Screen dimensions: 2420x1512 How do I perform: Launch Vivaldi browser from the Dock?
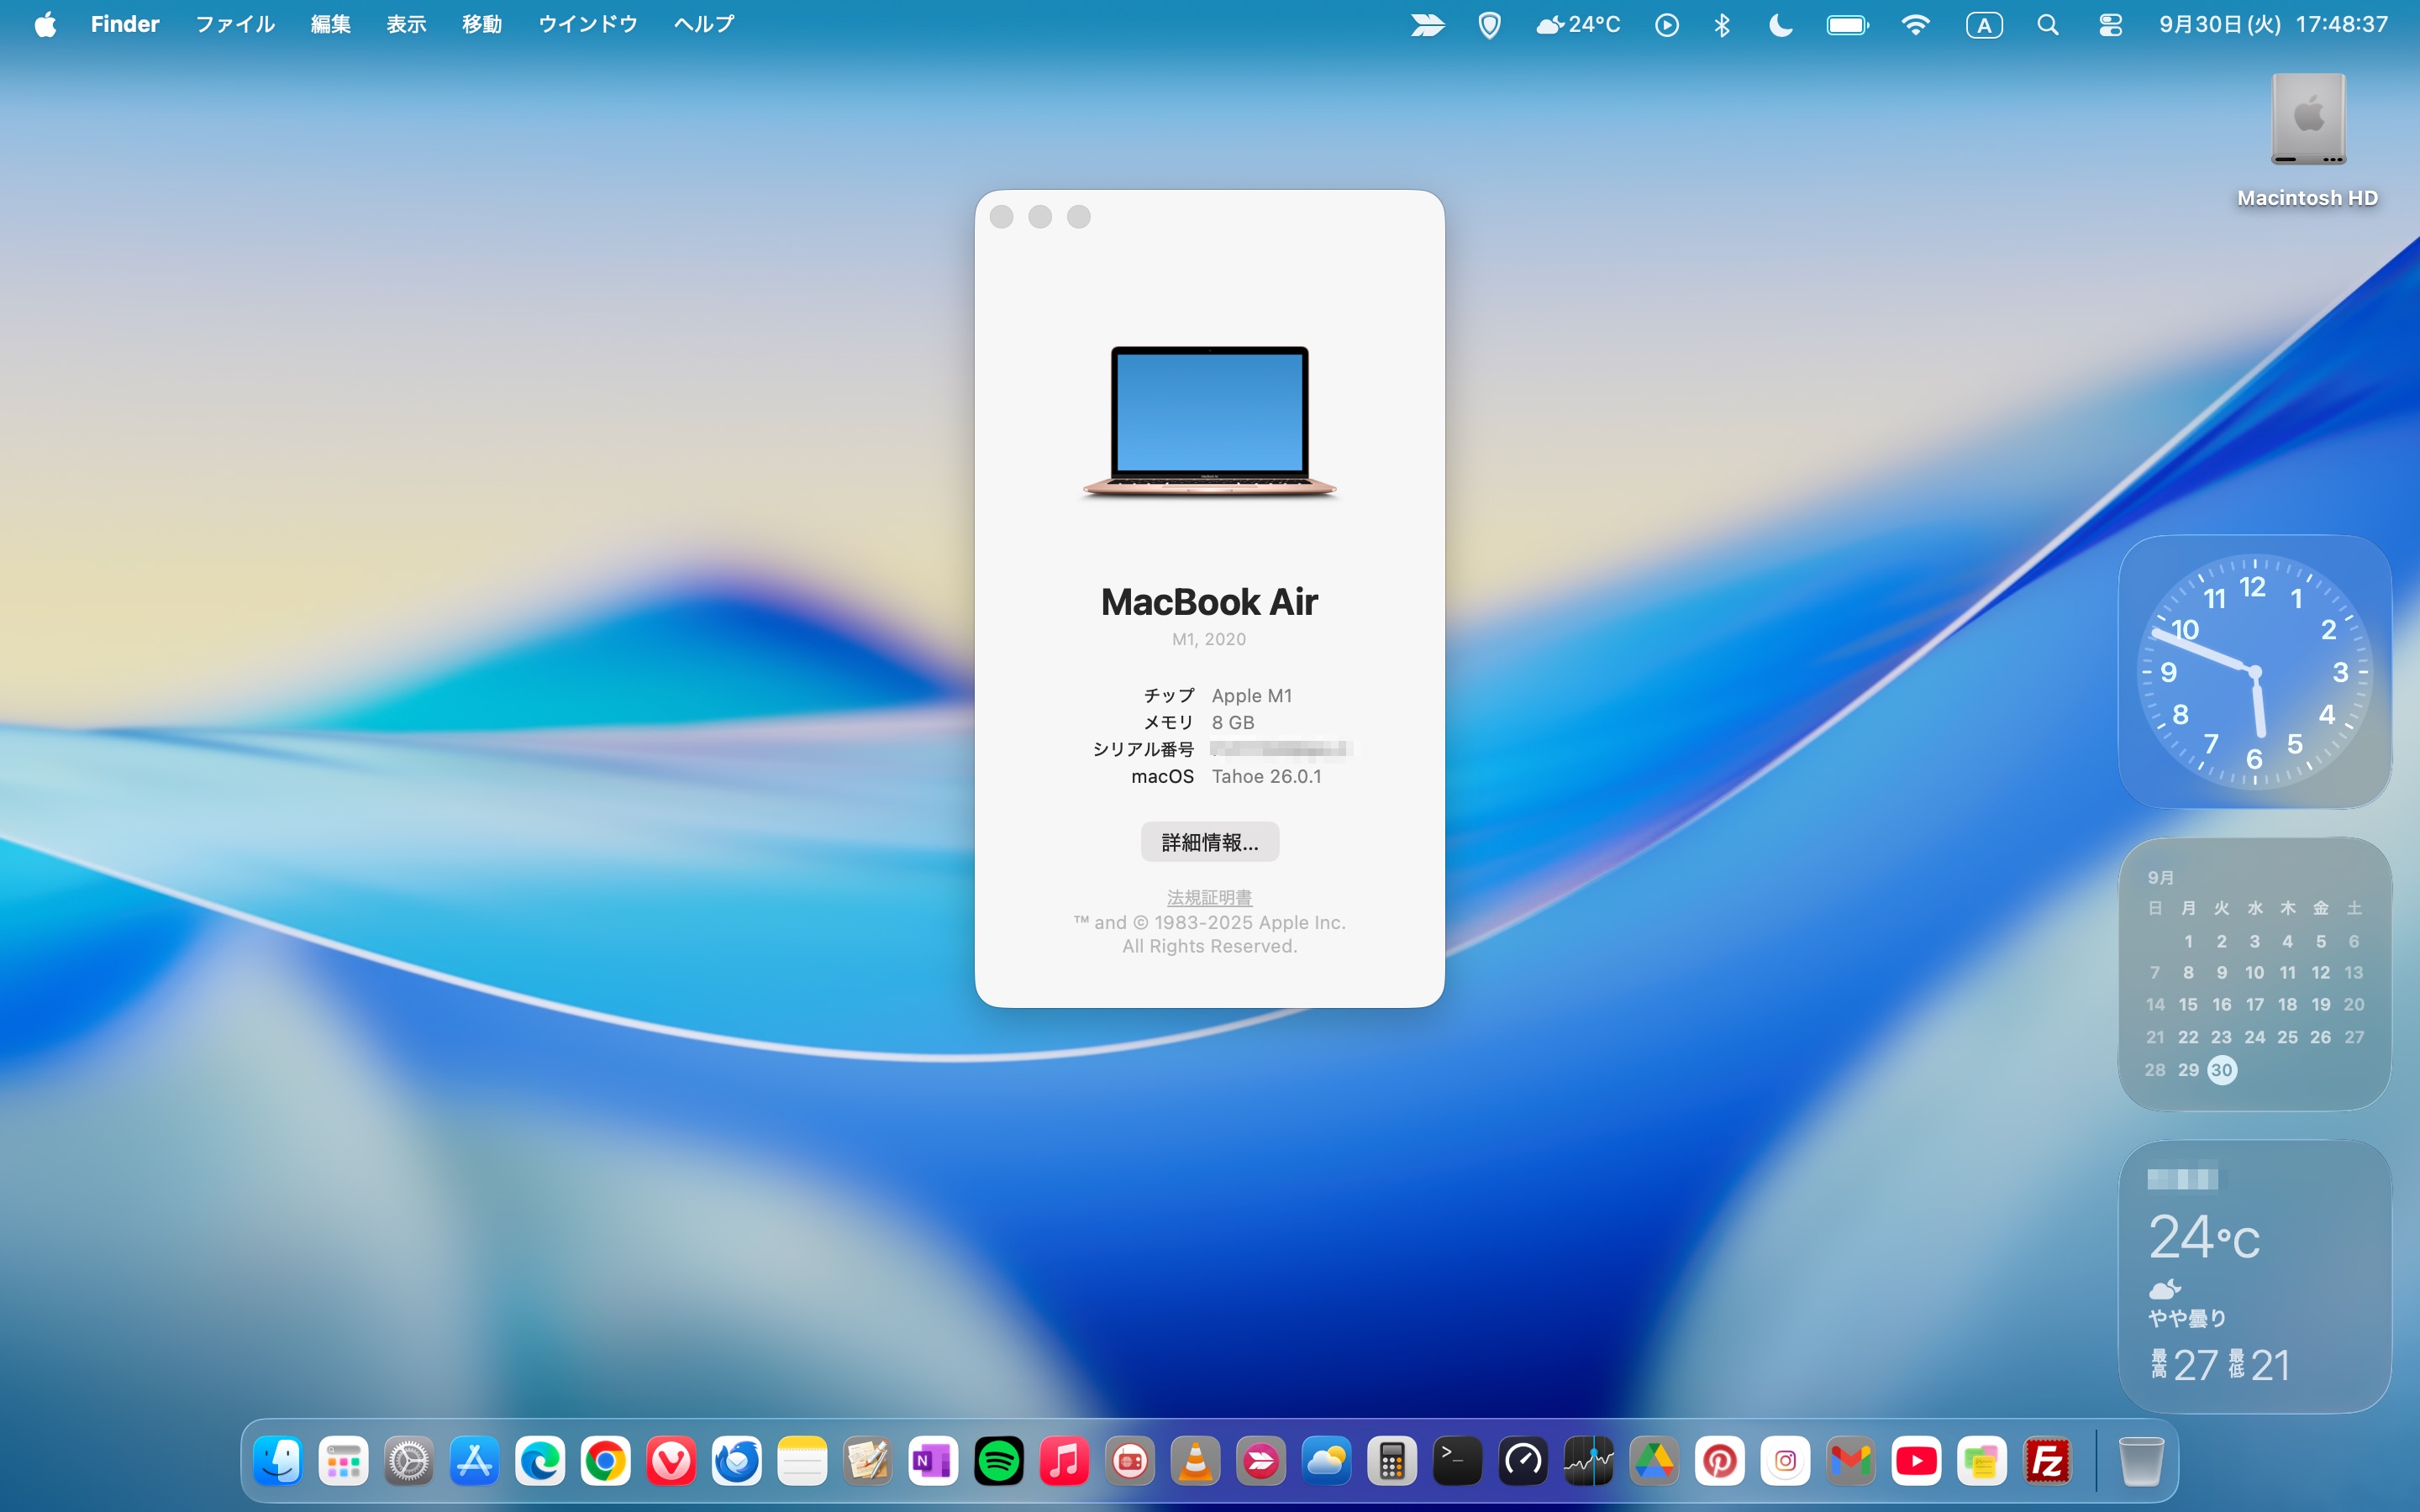click(671, 1462)
